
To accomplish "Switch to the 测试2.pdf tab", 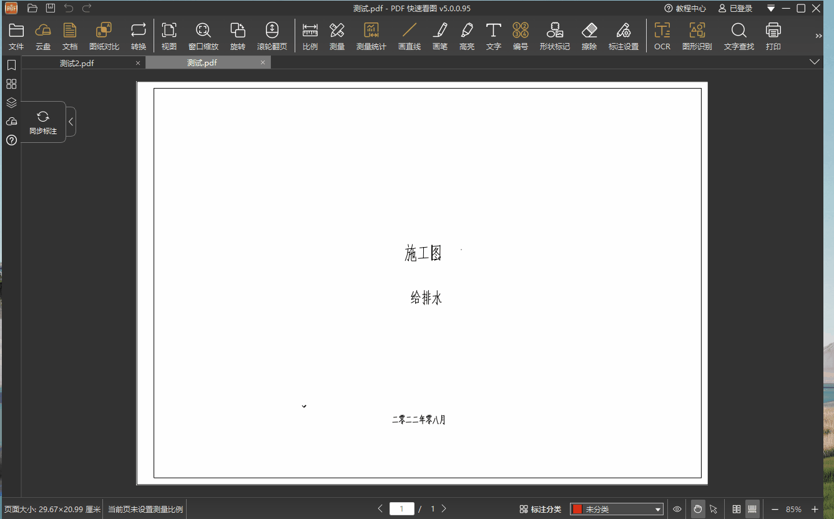I will (77, 63).
